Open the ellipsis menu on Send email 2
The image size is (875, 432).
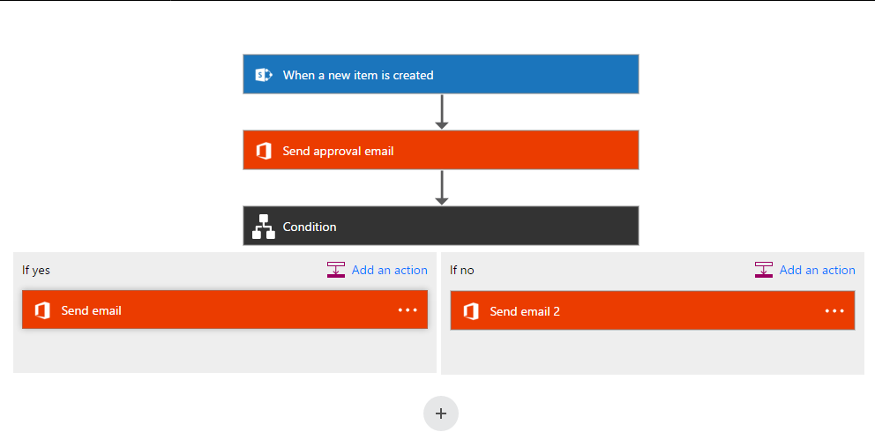(x=834, y=311)
